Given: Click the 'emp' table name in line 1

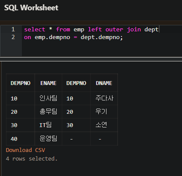Looking at the screenshot, I should click(79, 30).
